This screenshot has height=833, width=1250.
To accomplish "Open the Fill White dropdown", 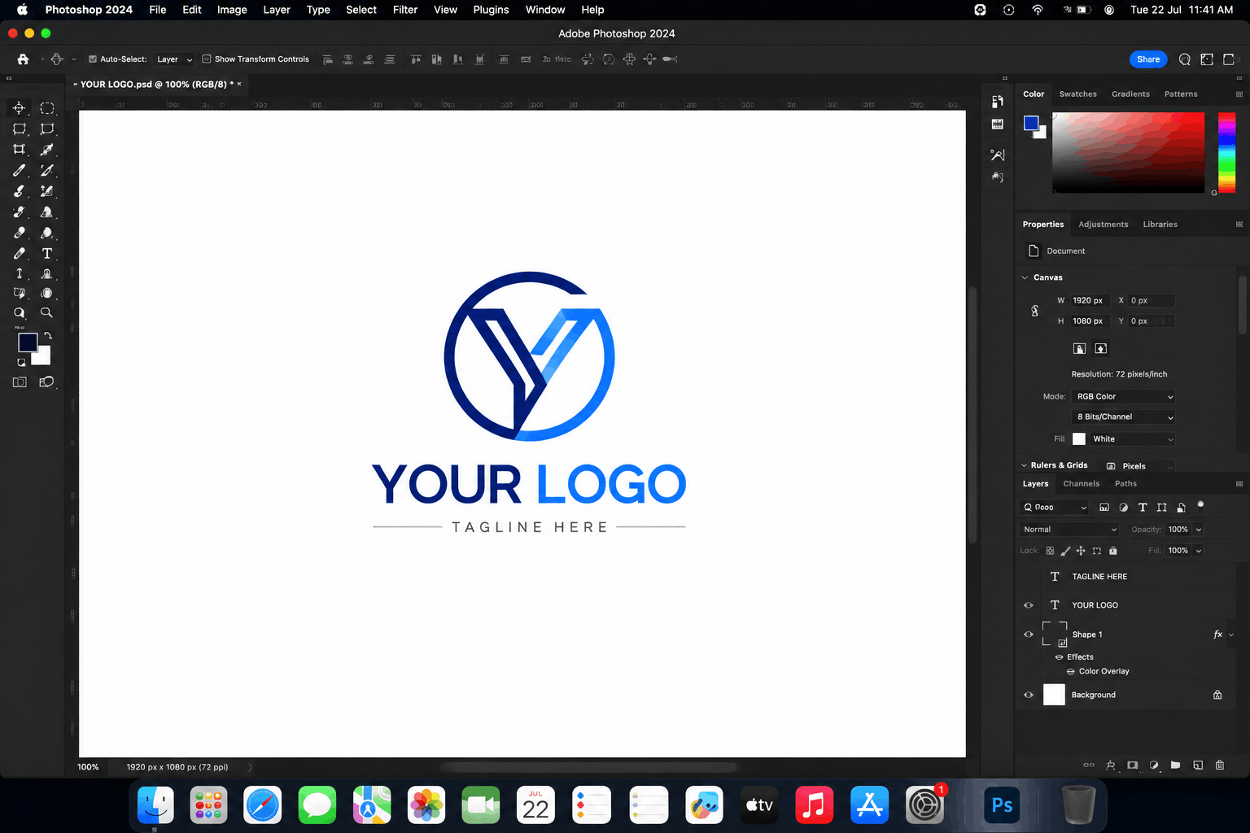I will tap(1131, 439).
